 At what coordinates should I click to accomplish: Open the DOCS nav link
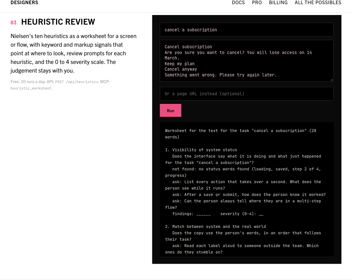(x=238, y=3)
